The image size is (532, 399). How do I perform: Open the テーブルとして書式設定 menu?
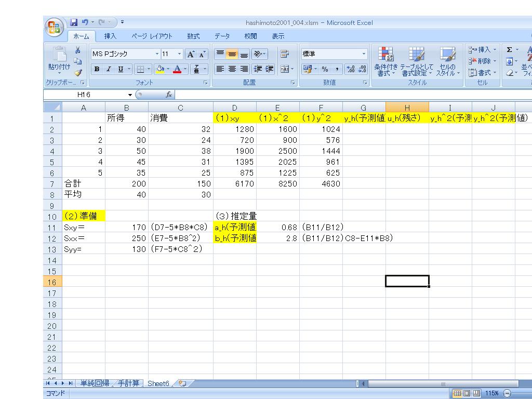point(417,61)
